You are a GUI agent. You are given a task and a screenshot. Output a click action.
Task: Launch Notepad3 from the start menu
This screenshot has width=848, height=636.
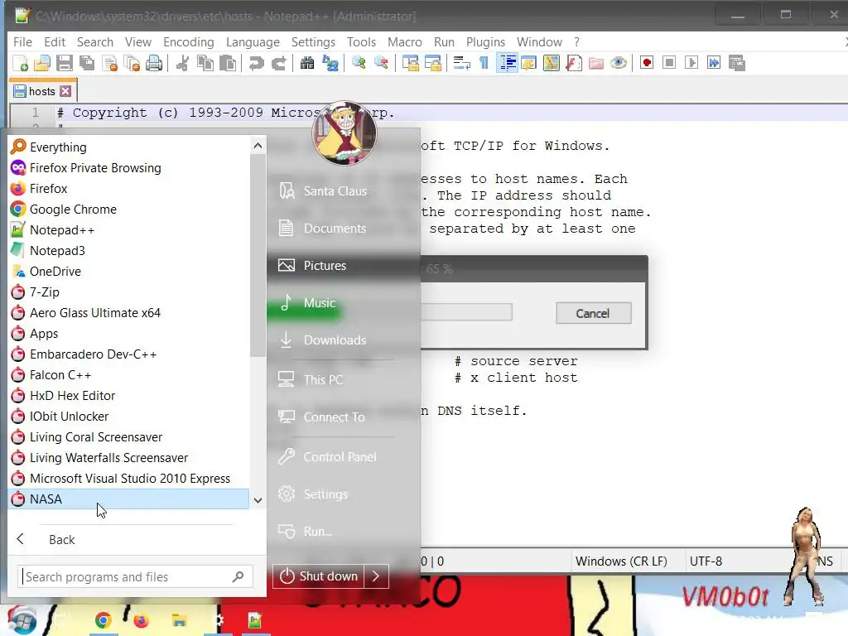click(x=128, y=251)
